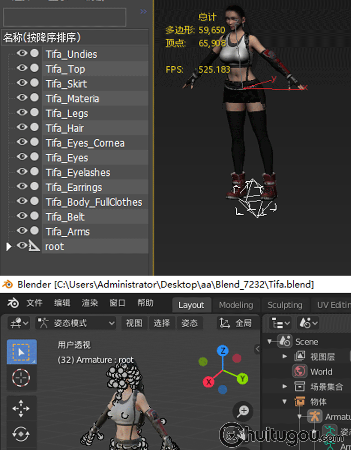
Task: Expand the root node in the list
Action: coord(8,247)
